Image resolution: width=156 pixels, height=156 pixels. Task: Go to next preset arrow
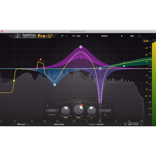point(122,36)
